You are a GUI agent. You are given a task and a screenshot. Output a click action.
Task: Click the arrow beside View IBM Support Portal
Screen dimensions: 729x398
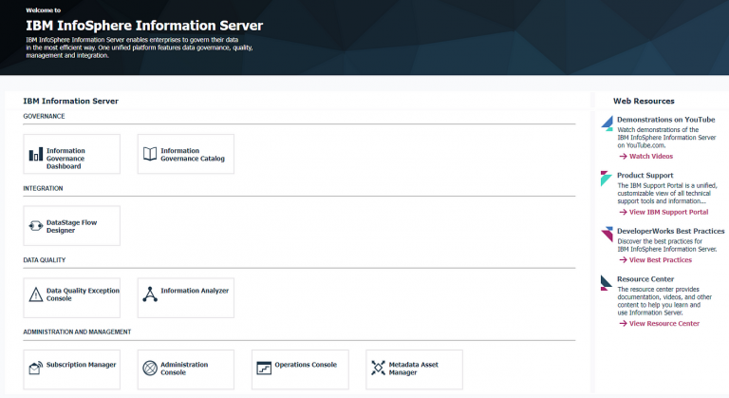coord(623,212)
